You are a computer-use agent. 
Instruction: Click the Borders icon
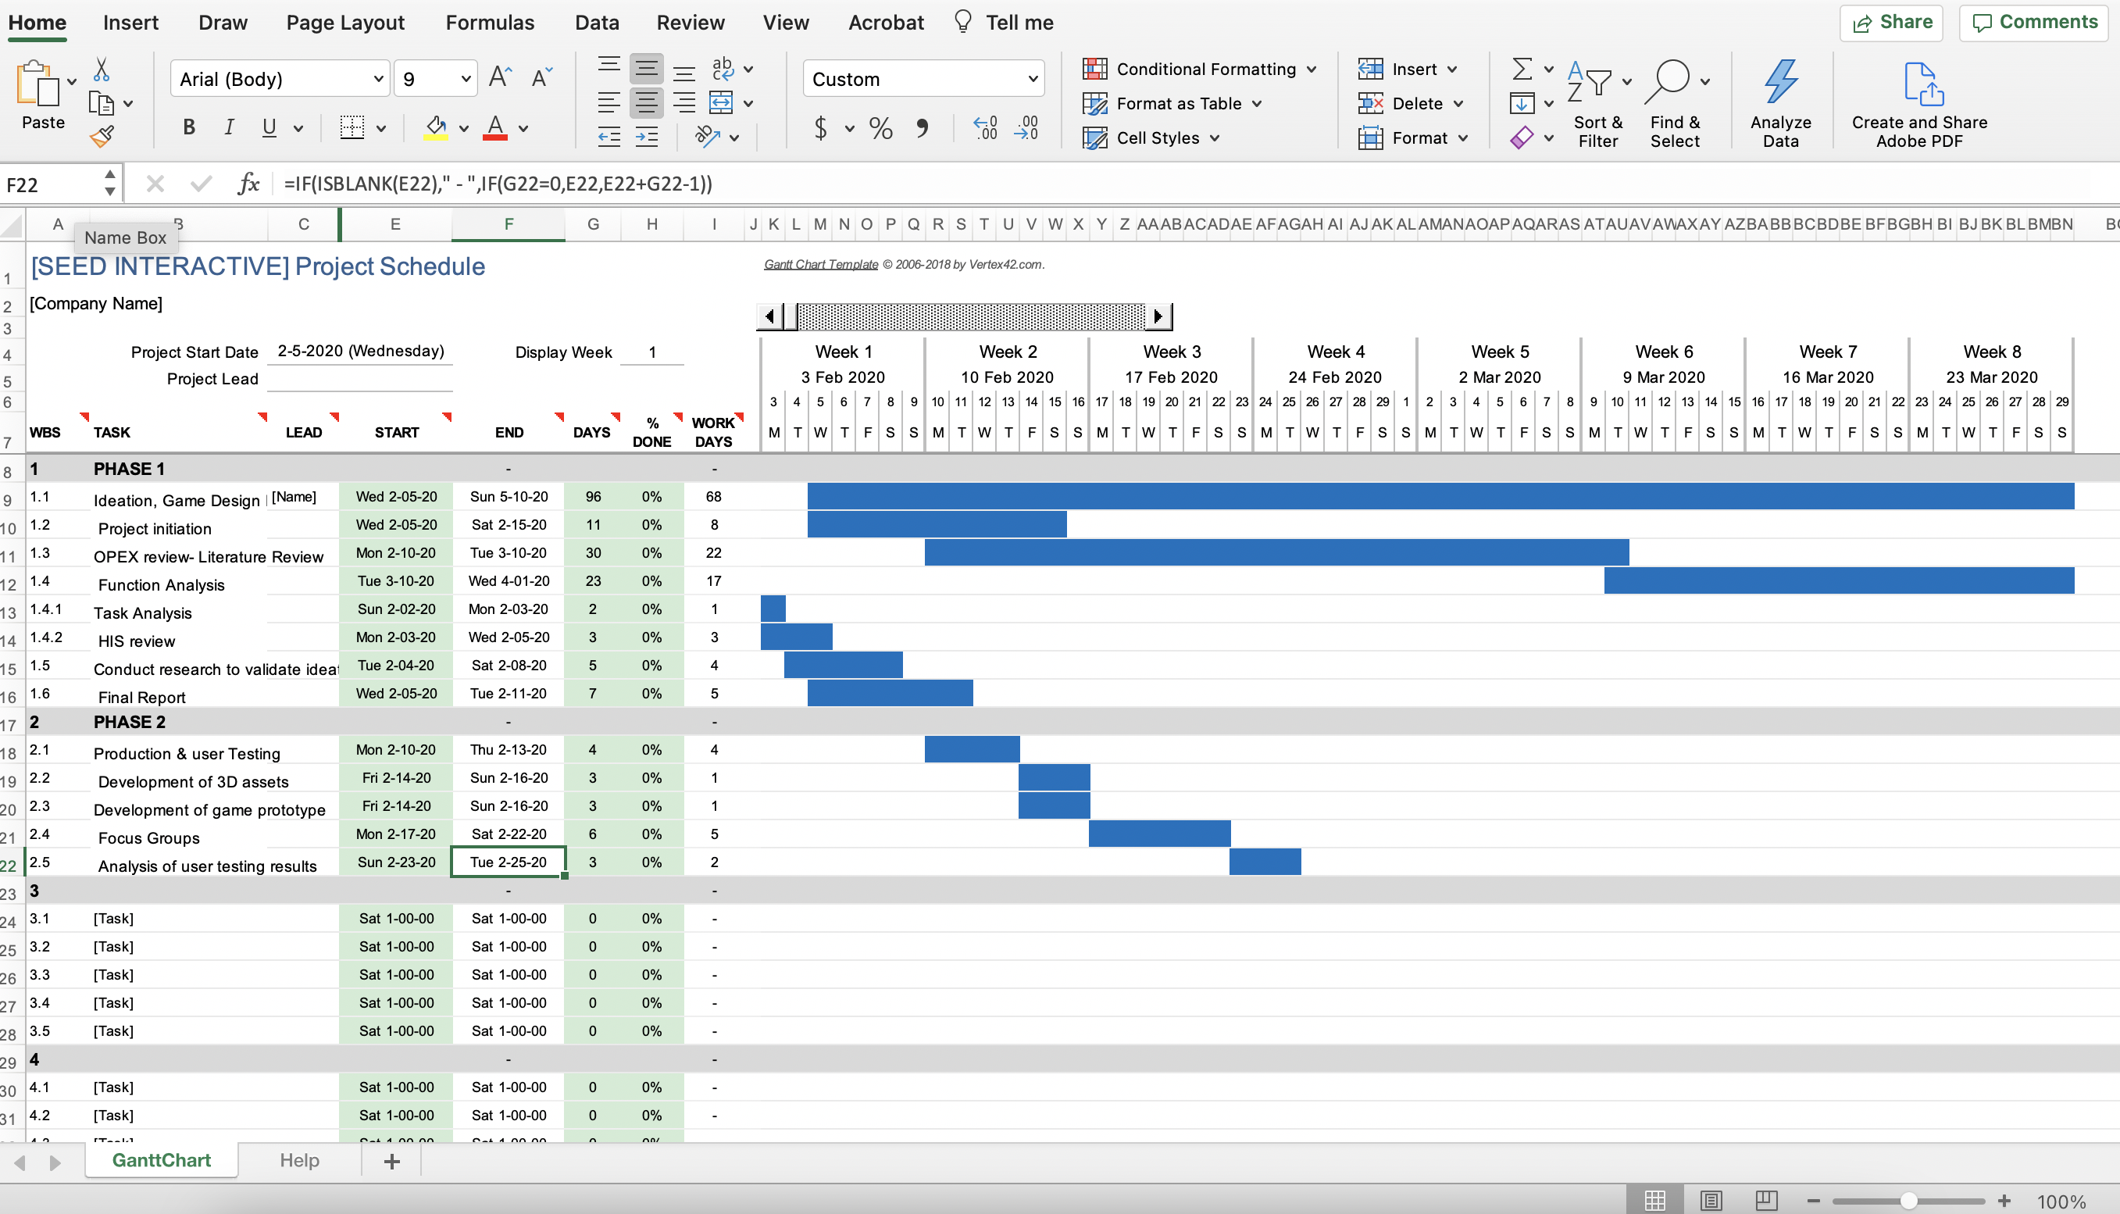pyautogui.click(x=352, y=127)
